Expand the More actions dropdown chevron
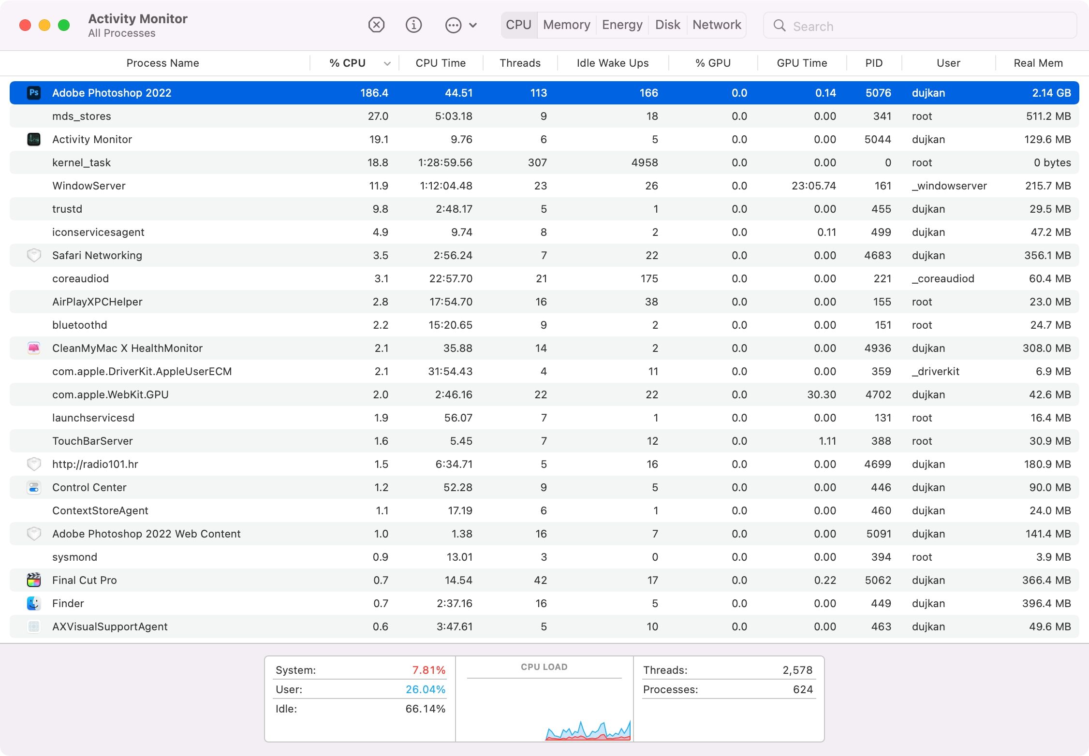1089x756 pixels. pyautogui.click(x=473, y=25)
